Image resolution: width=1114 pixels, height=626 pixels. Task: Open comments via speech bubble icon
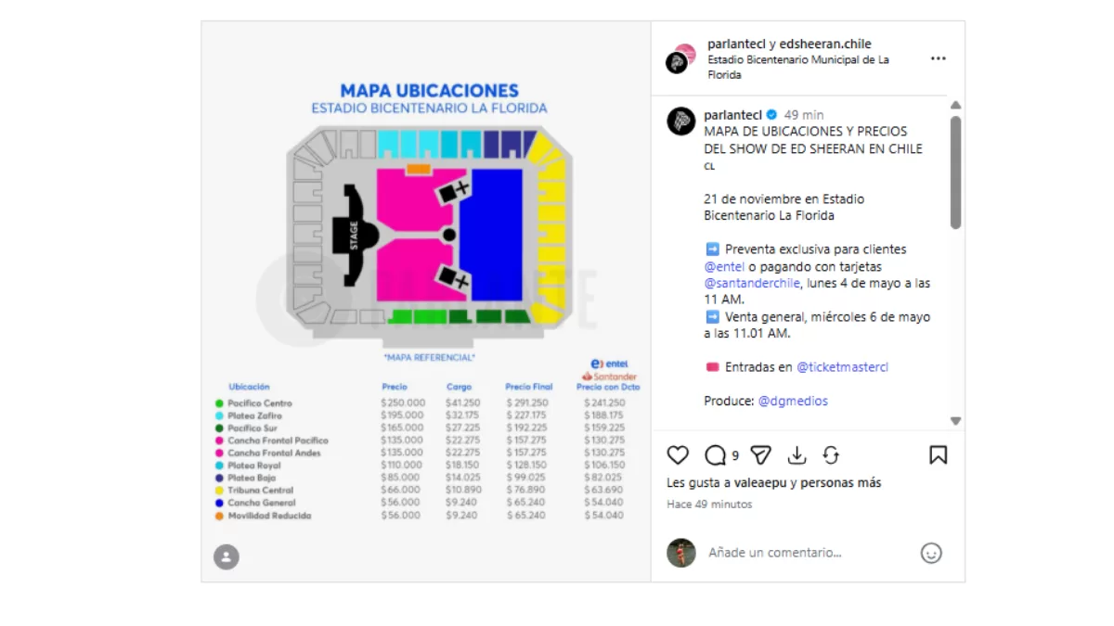tap(715, 455)
